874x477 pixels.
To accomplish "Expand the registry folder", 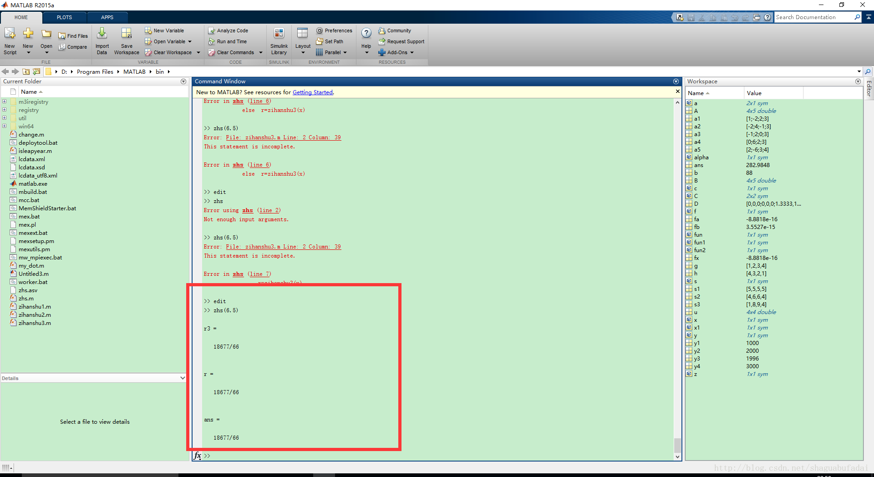I will coord(4,110).
